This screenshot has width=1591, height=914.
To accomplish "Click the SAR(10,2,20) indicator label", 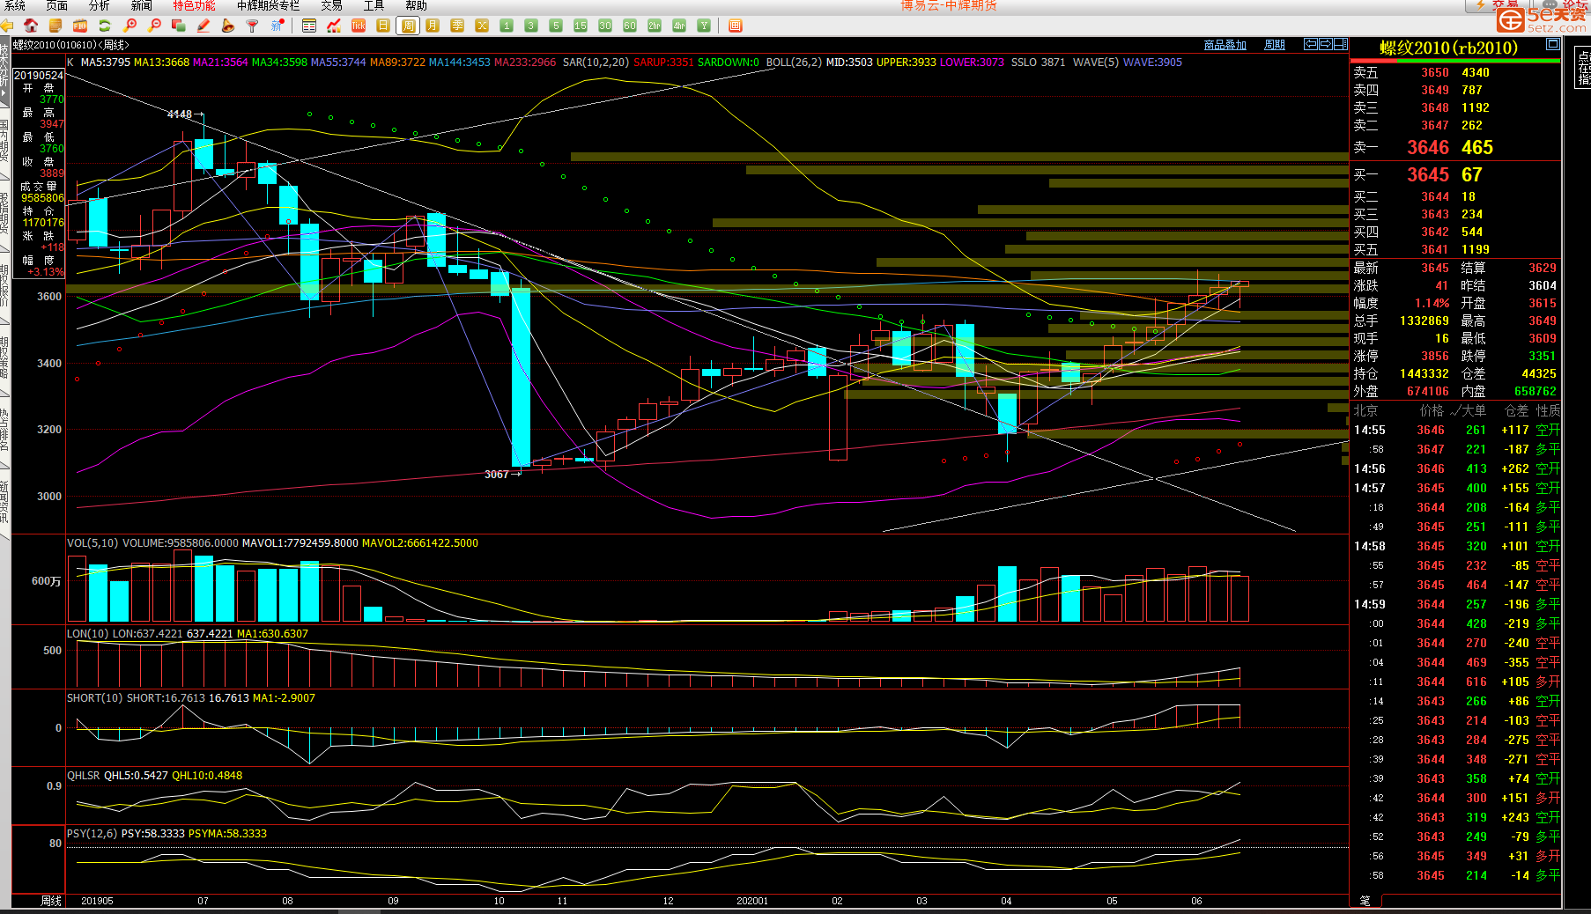I will [x=596, y=63].
